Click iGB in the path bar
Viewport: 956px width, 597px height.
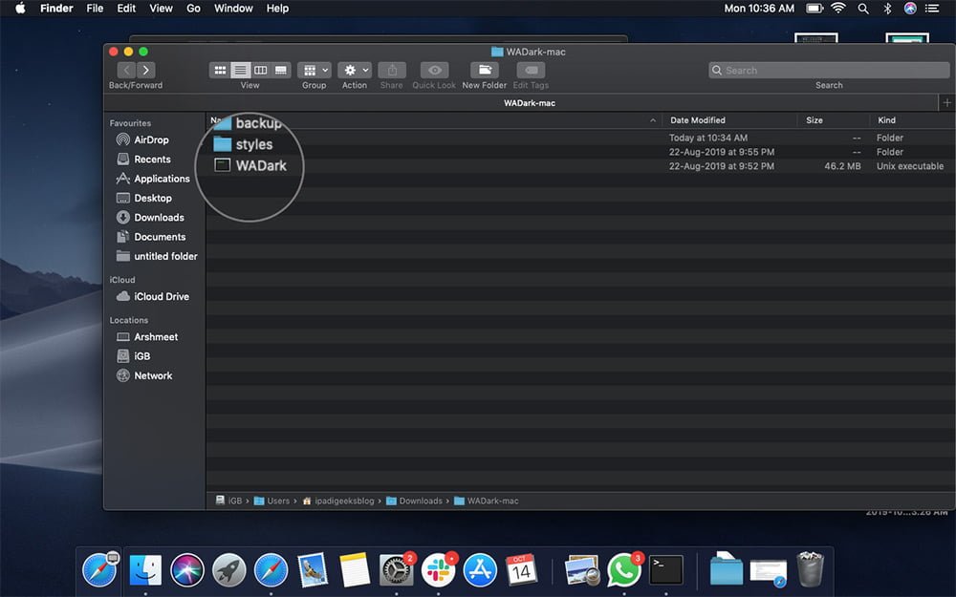[x=228, y=501]
